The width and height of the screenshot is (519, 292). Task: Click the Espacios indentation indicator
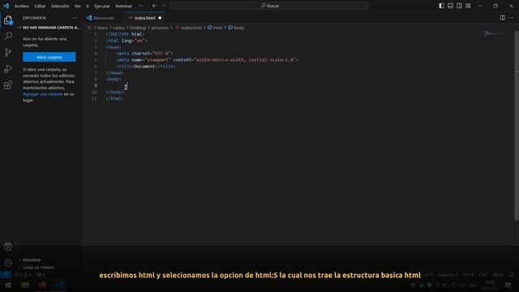(448, 275)
